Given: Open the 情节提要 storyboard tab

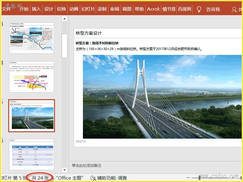Looking at the screenshot, I should tap(169, 9).
